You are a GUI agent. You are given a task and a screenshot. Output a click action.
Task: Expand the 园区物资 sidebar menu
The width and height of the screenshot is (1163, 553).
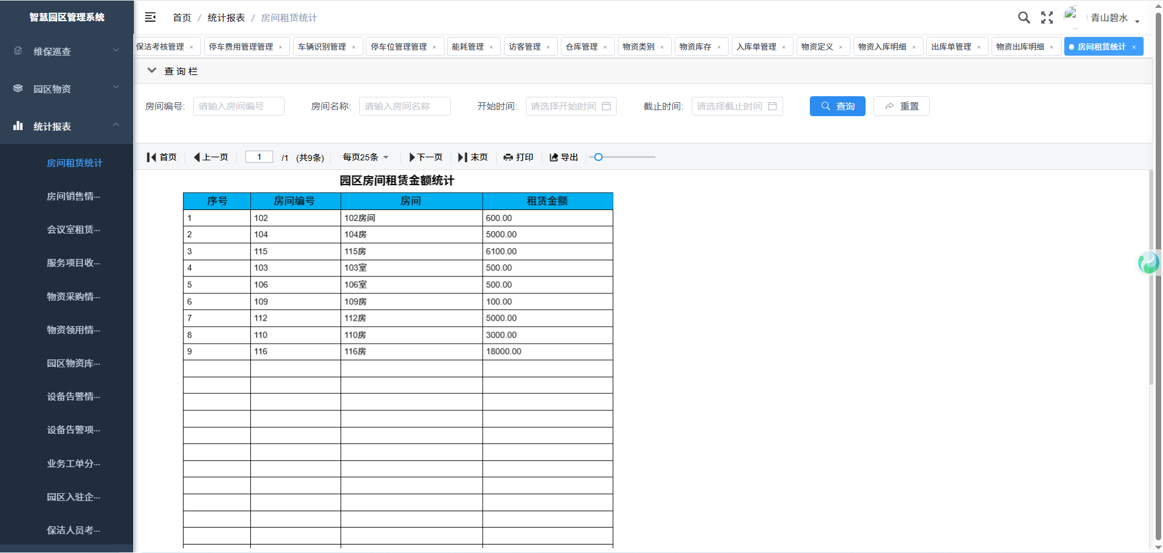67,89
